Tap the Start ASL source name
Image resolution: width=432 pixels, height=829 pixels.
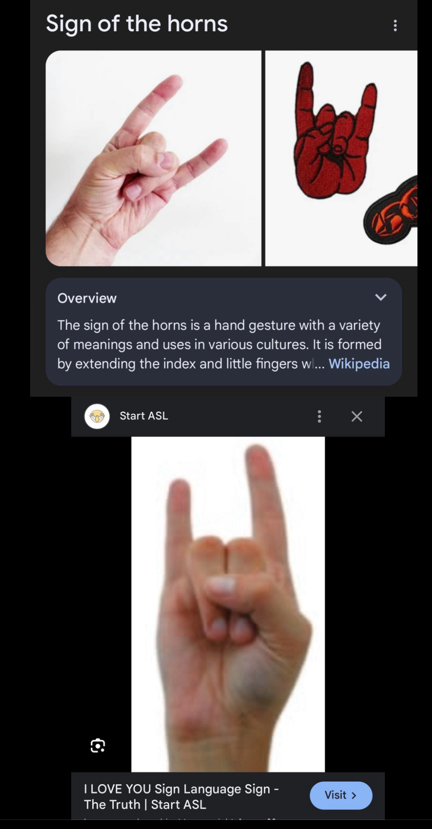pos(144,416)
